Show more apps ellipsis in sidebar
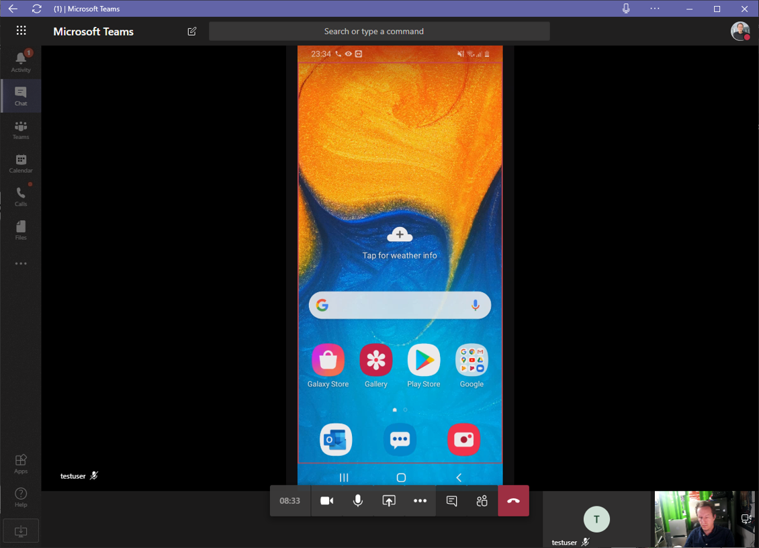Viewport: 759px width, 548px height. click(x=21, y=264)
